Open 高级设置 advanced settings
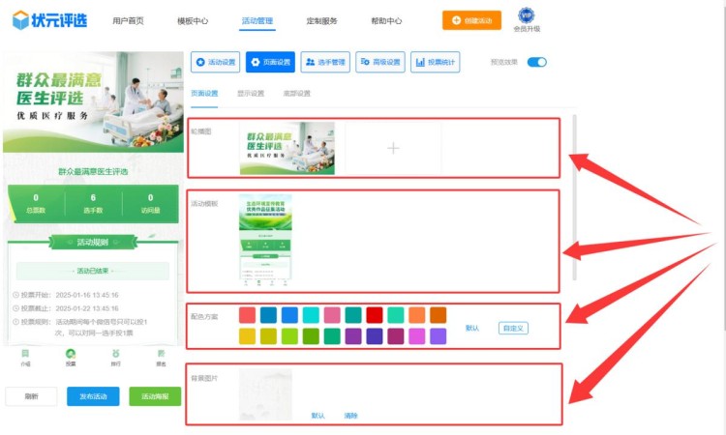The height and width of the screenshot is (435, 726). click(x=380, y=62)
